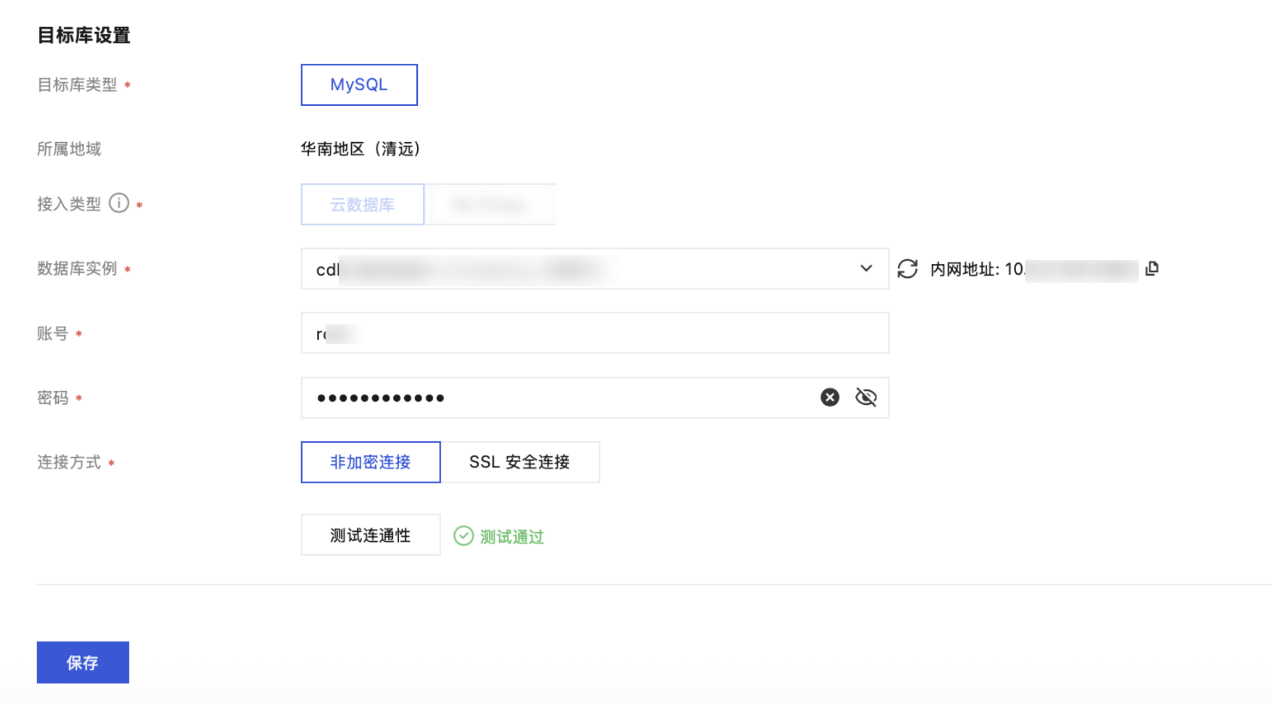Viewport: 1272px width, 704px height.
Task: Click the info icon beside 接入类型
Action: click(119, 203)
